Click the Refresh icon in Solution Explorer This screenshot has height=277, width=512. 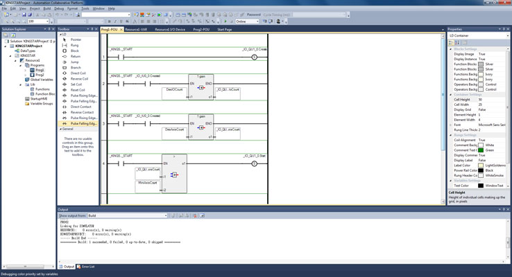(13, 35)
